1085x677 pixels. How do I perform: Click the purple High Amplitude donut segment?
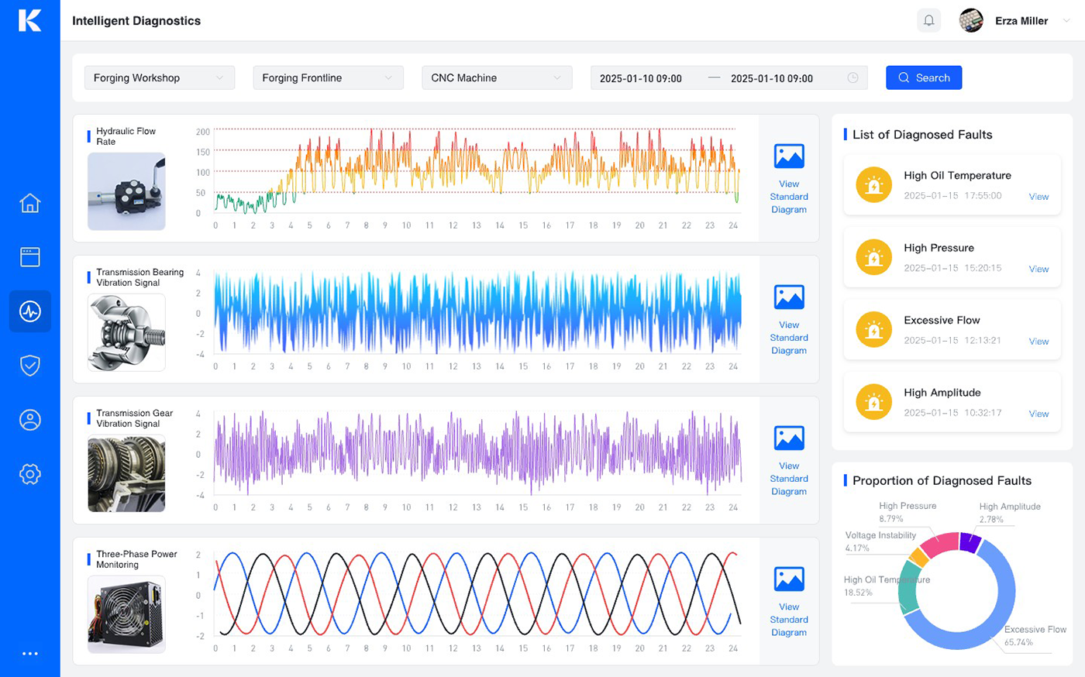pos(970,542)
